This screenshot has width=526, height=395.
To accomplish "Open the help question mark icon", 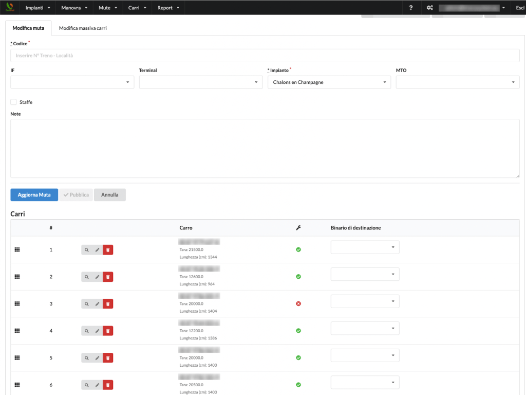I will (x=411, y=8).
